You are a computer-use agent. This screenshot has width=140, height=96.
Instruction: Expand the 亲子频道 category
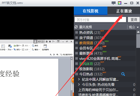click(76, 38)
